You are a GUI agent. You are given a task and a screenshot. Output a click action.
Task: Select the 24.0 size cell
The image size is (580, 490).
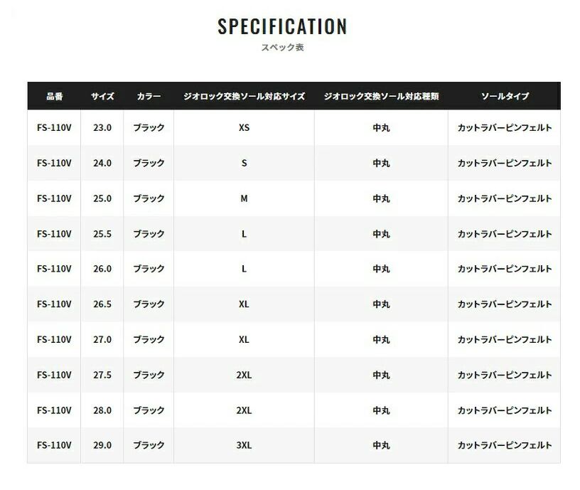pyautogui.click(x=102, y=163)
